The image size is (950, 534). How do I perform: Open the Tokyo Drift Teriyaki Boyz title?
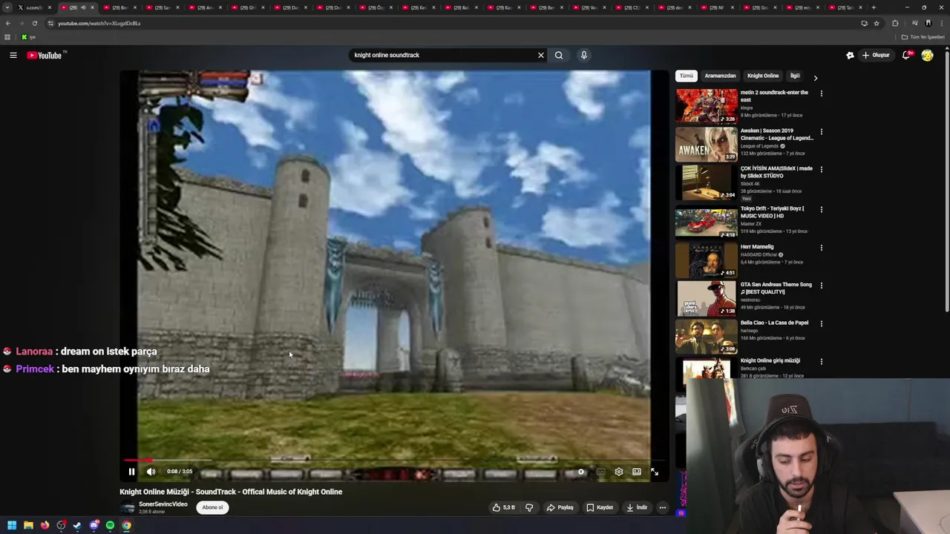pos(772,212)
